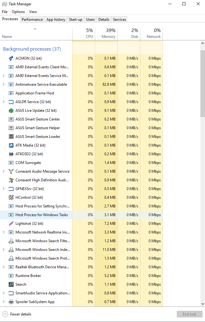Expand SmartAudio Service Application
The height and width of the screenshot is (322, 205).
[3, 293]
